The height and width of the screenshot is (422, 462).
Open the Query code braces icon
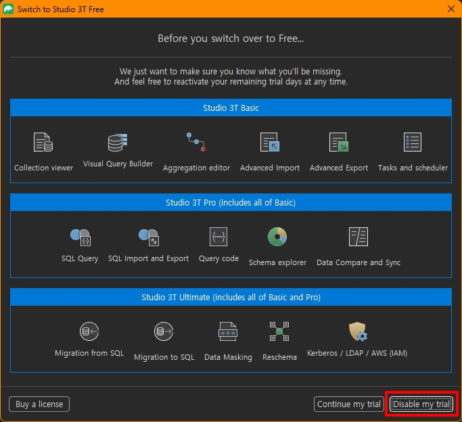(x=218, y=237)
